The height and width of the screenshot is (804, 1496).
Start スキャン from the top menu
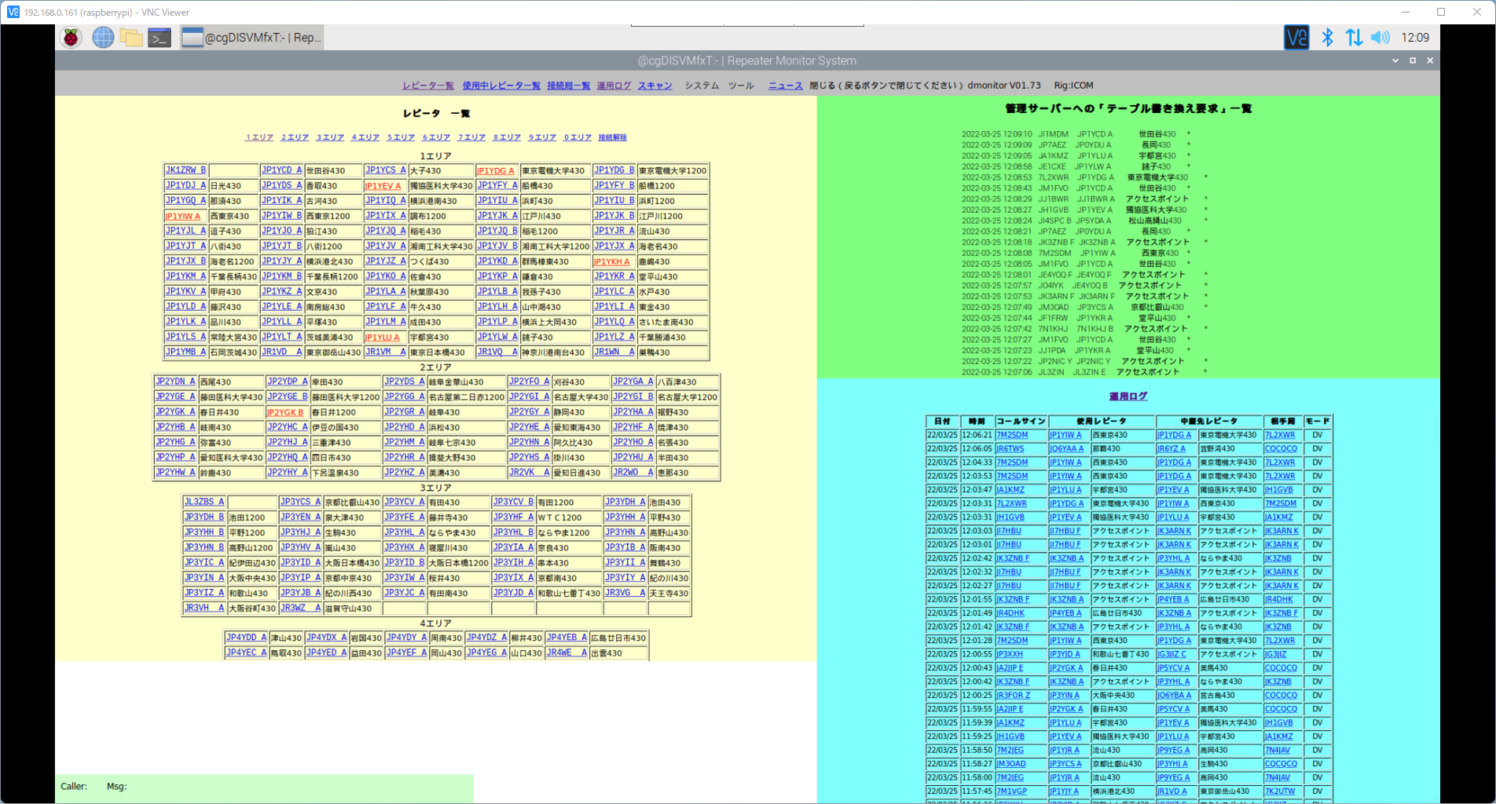click(655, 86)
